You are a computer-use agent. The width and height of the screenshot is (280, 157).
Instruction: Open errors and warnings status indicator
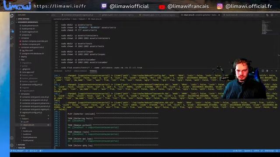point(34,151)
